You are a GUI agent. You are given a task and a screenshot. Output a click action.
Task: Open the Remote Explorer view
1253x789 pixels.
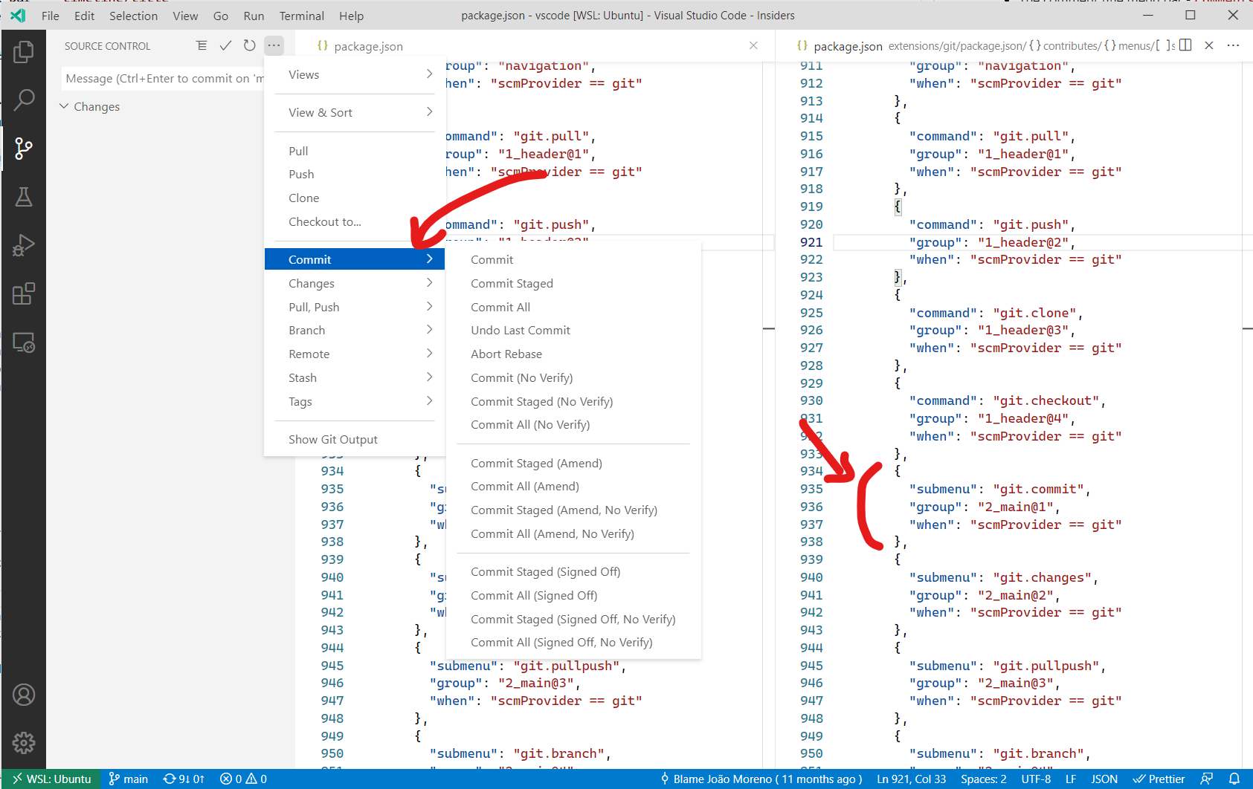24,342
